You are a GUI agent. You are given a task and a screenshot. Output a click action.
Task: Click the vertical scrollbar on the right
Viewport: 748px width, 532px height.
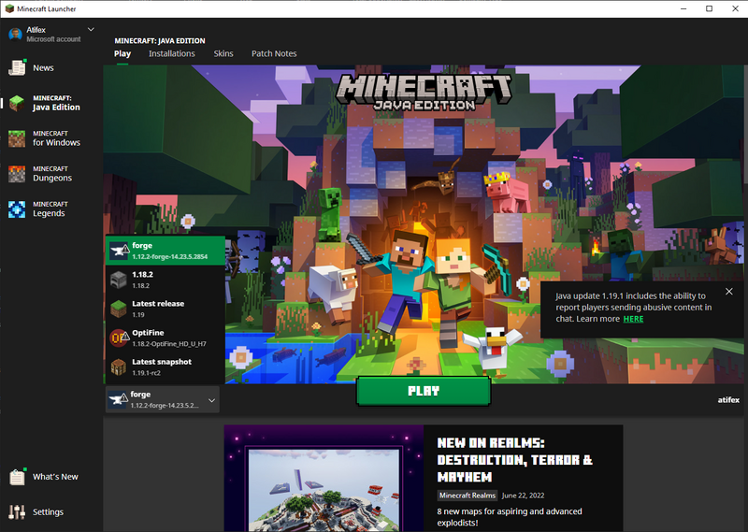click(745, 123)
